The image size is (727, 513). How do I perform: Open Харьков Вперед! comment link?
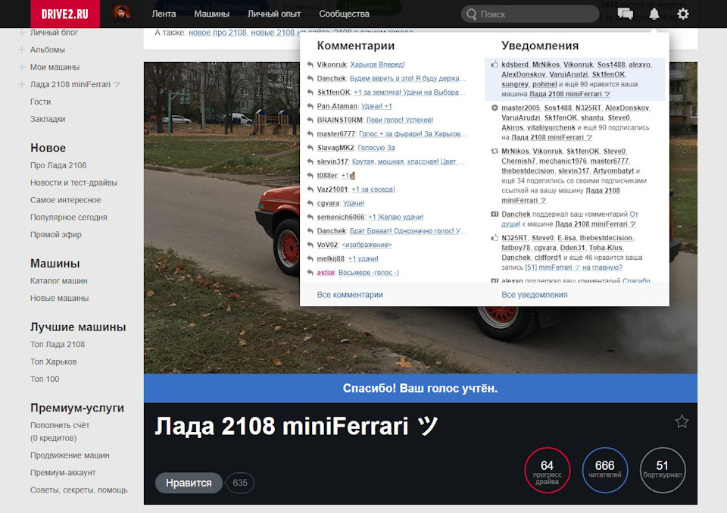[x=377, y=64]
